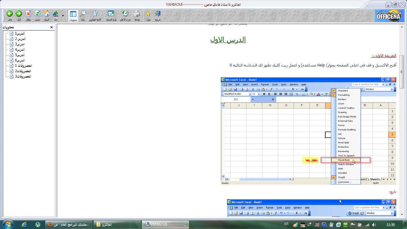Click the underlined الطريقه الاولى text
Viewport: 407px width, 229px height.
(x=384, y=56)
